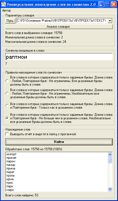Click the symbols input field containing раптмои
This screenshot has width=118, height=201.
pyautogui.click(x=59, y=57)
